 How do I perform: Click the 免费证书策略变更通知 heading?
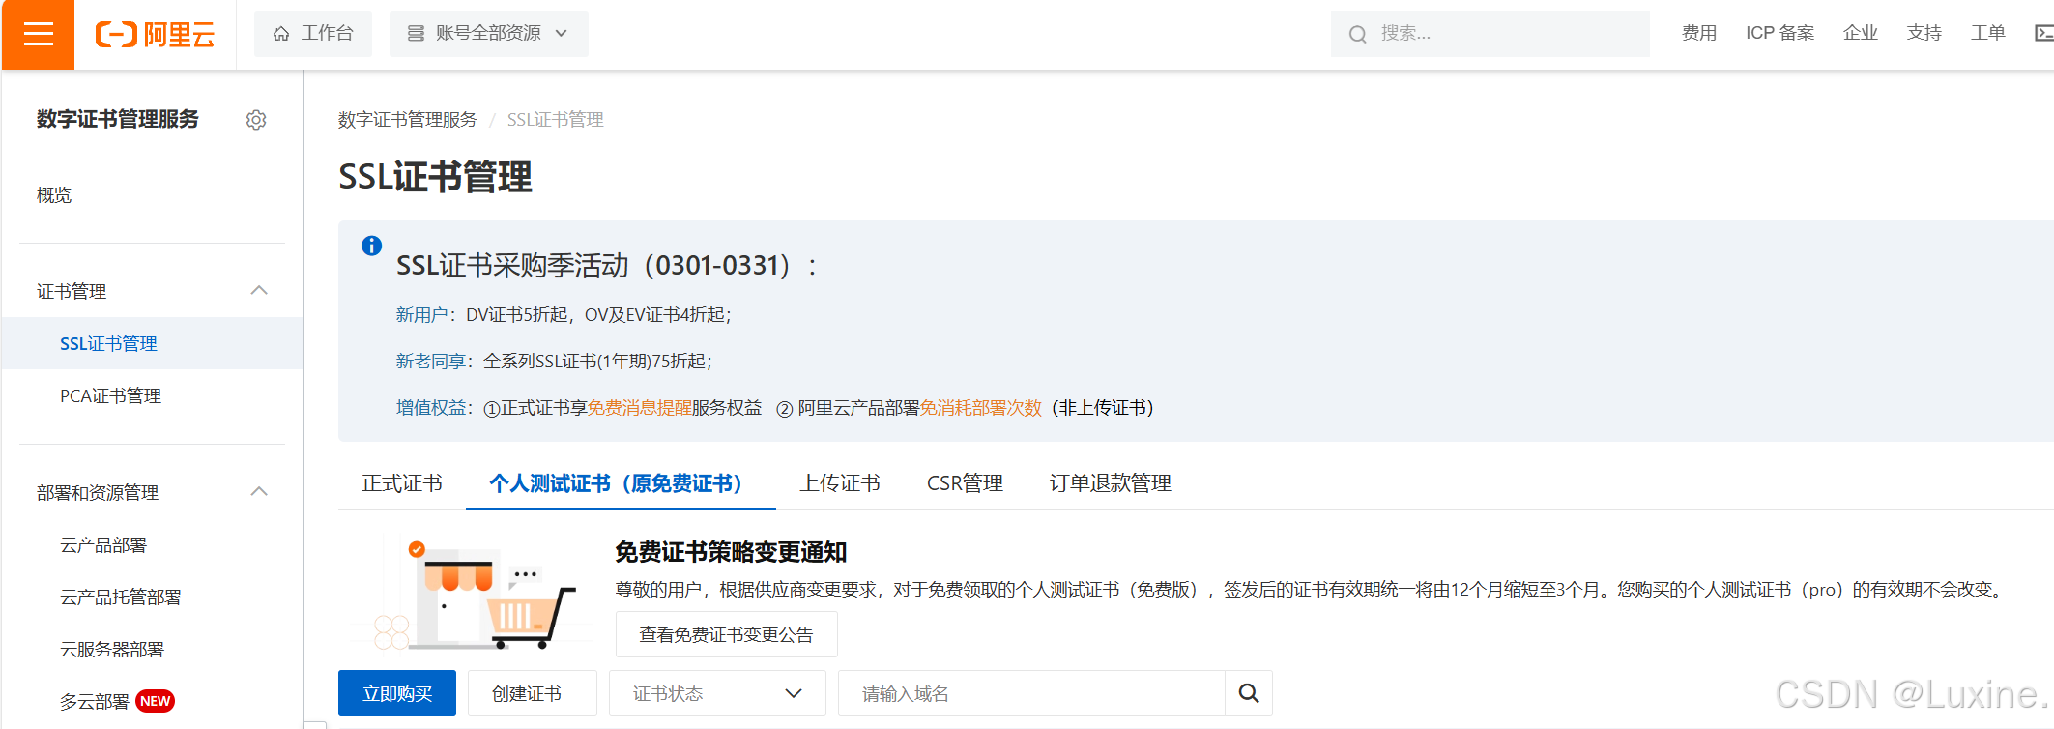pyautogui.click(x=731, y=552)
